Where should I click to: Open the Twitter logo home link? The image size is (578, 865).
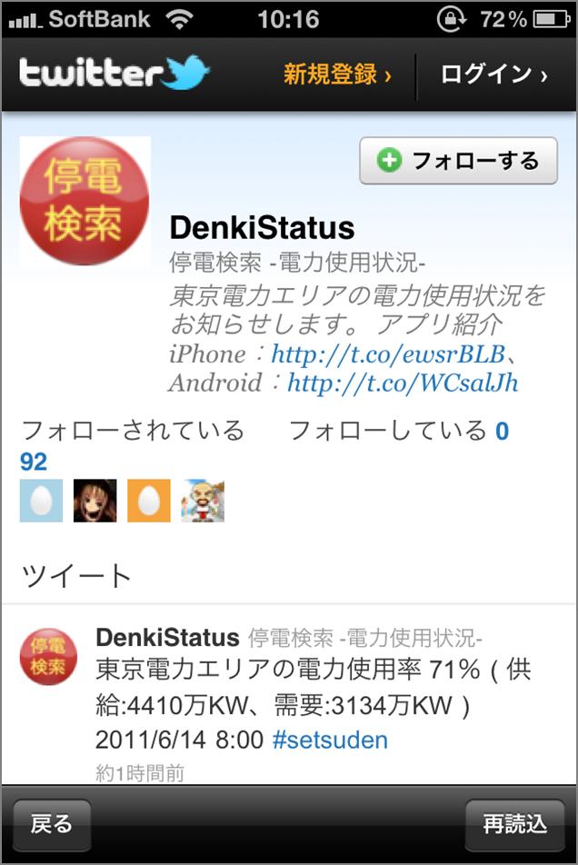pyautogui.click(x=115, y=73)
